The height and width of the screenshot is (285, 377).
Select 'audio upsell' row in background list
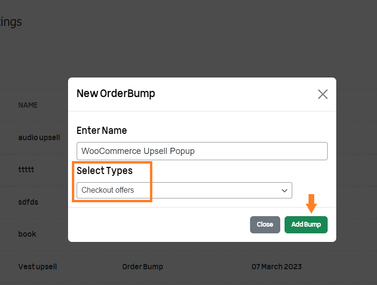click(x=39, y=138)
